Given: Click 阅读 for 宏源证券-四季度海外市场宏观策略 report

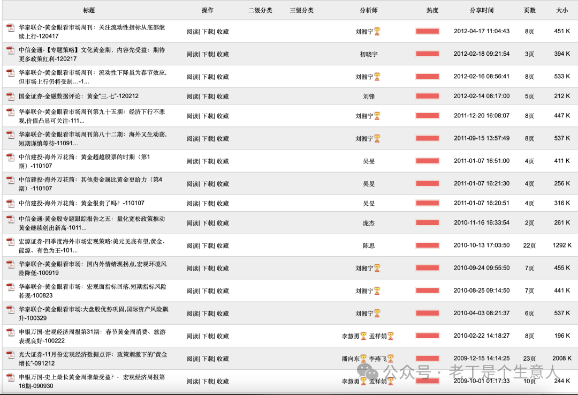Looking at the screenshot, I should coord(193,246).
